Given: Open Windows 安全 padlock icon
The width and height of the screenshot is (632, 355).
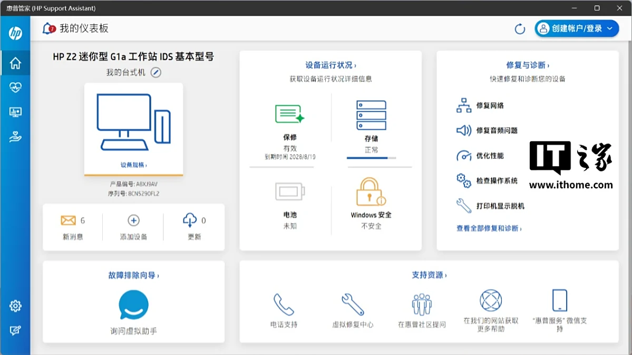Looking at the screenshot, I should tap(369, 191).
